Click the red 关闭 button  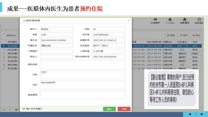[124, 109]
